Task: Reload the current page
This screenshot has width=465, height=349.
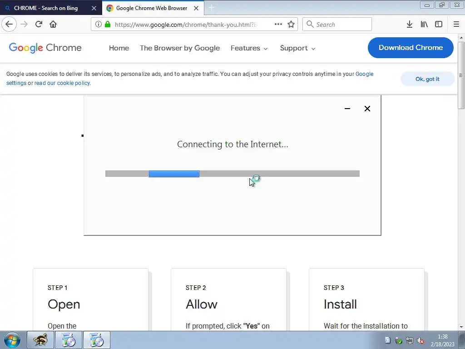Action: (x=39, y=24)
